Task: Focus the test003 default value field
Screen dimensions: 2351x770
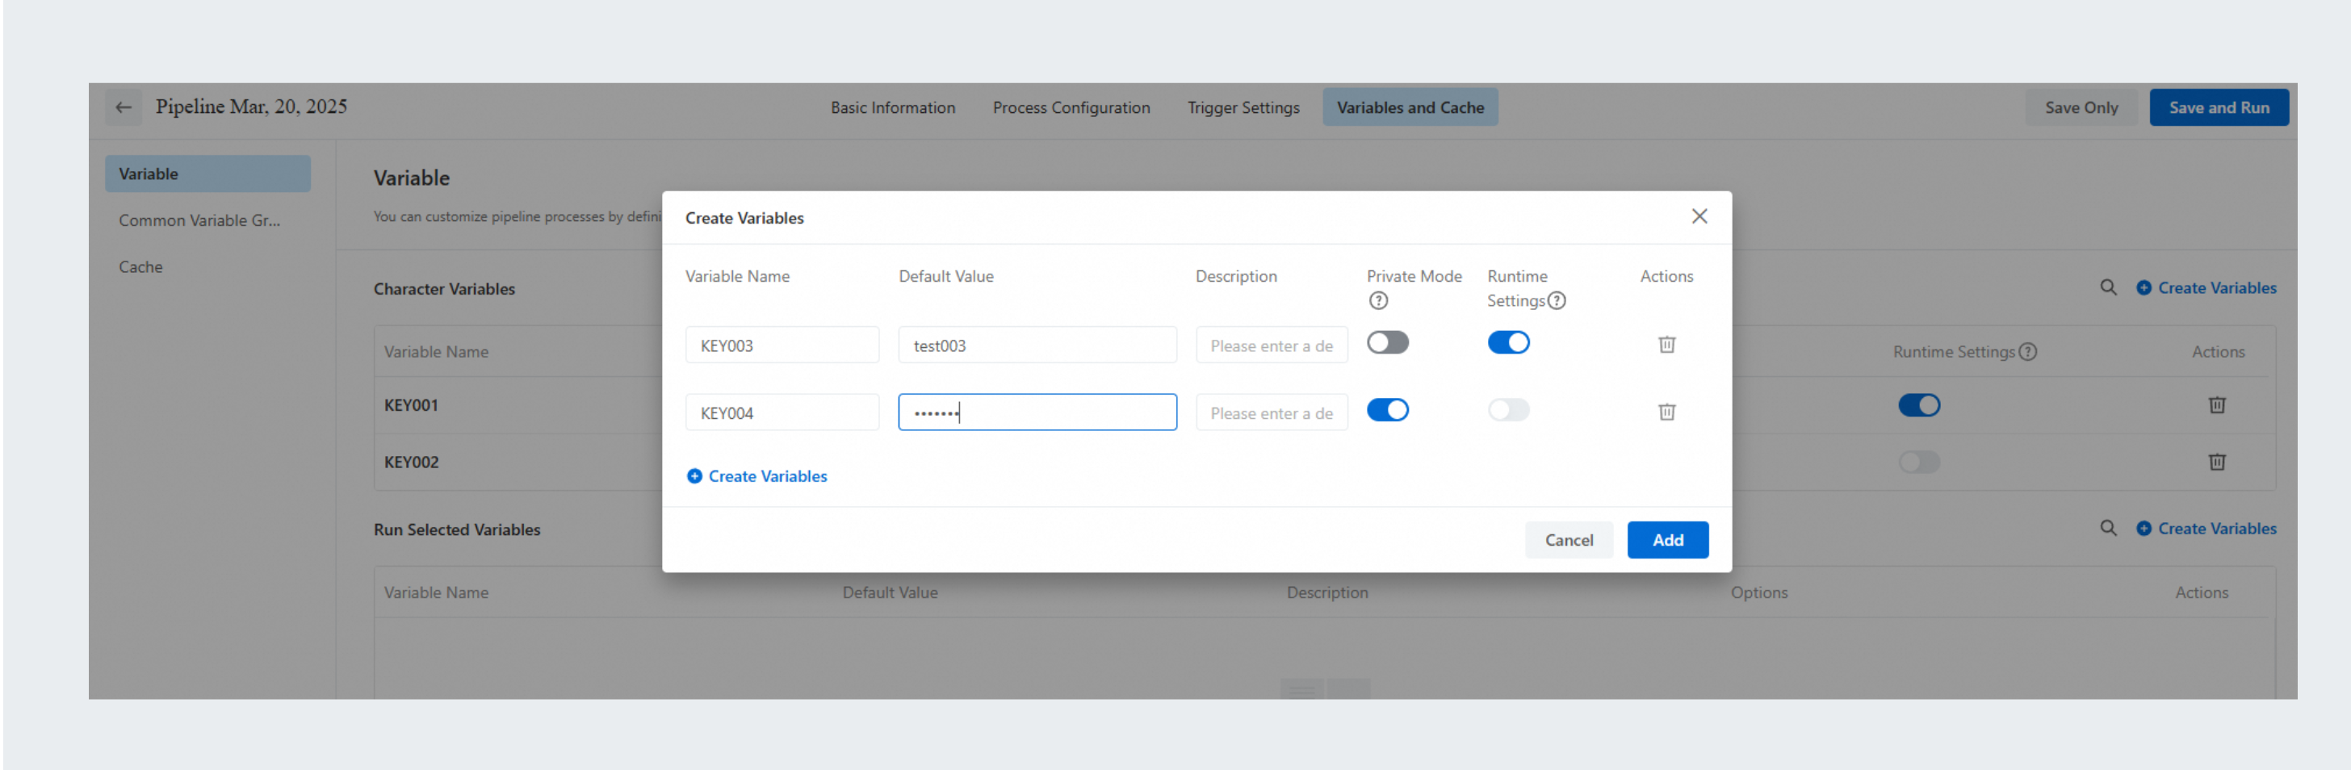Action: 1037,345
